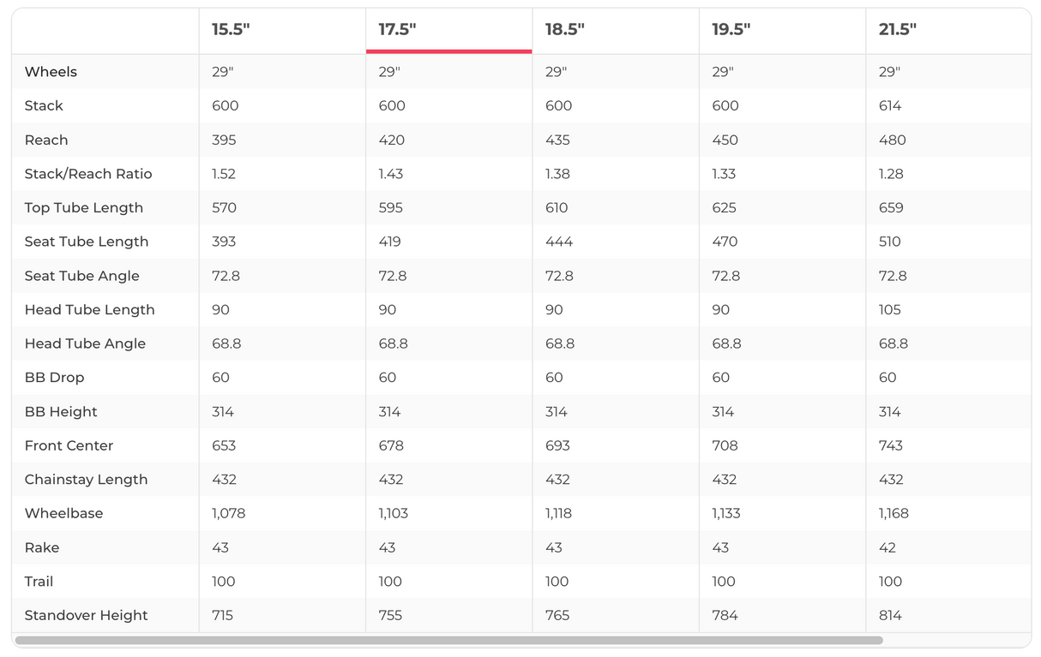This screenshot has width=1041, height=657.
Task: Open the 21.5" frame size column
Action: (897, 29)
